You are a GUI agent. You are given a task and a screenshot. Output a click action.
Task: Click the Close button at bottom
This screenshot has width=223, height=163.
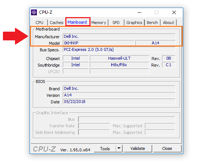pos(167,148)
